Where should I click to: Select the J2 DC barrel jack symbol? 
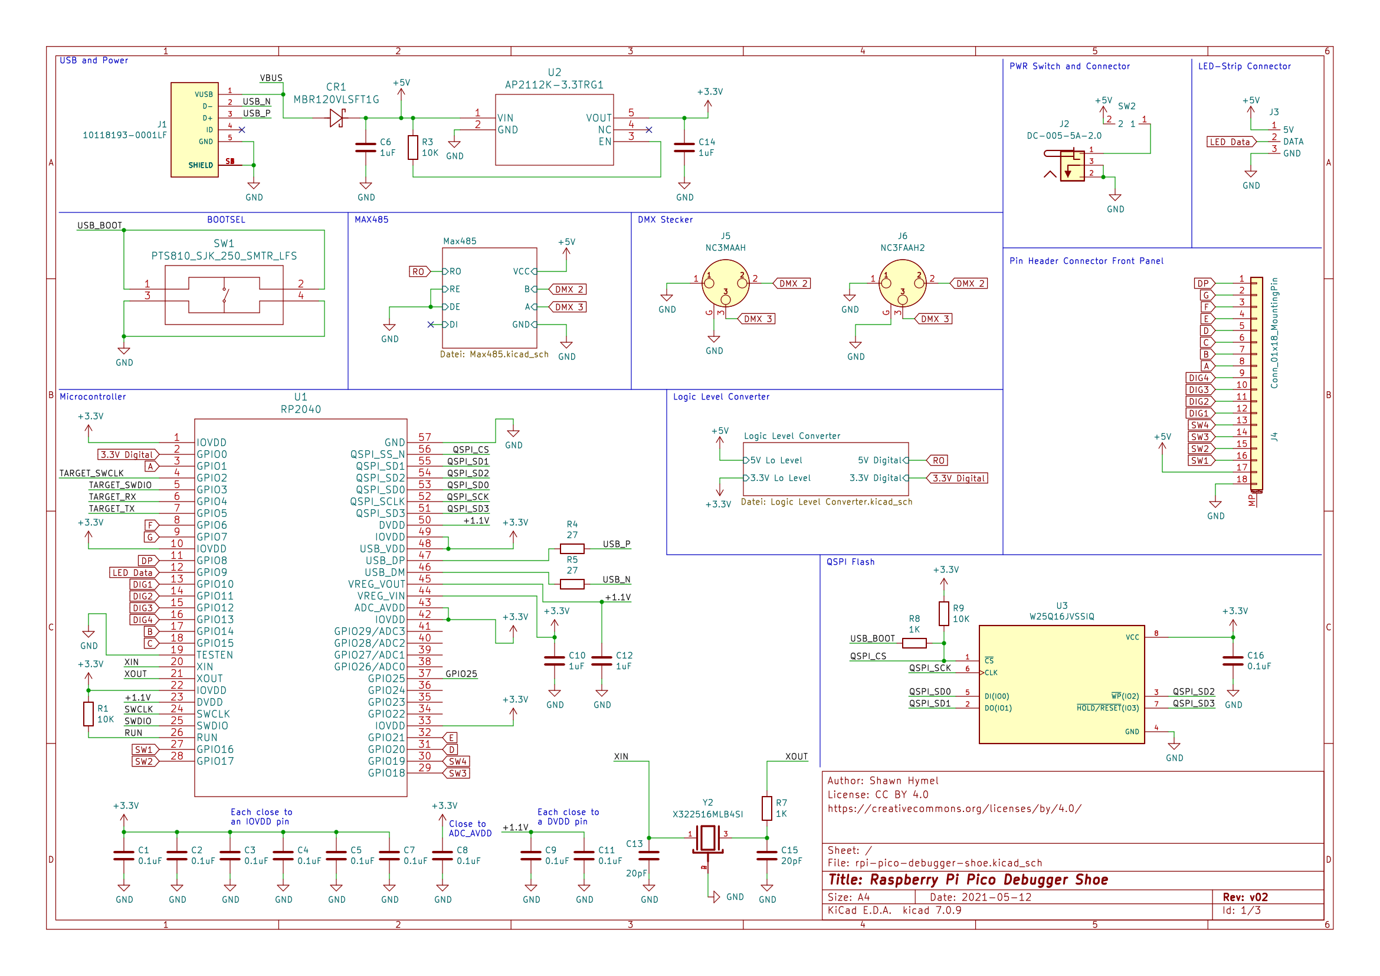1071,166
